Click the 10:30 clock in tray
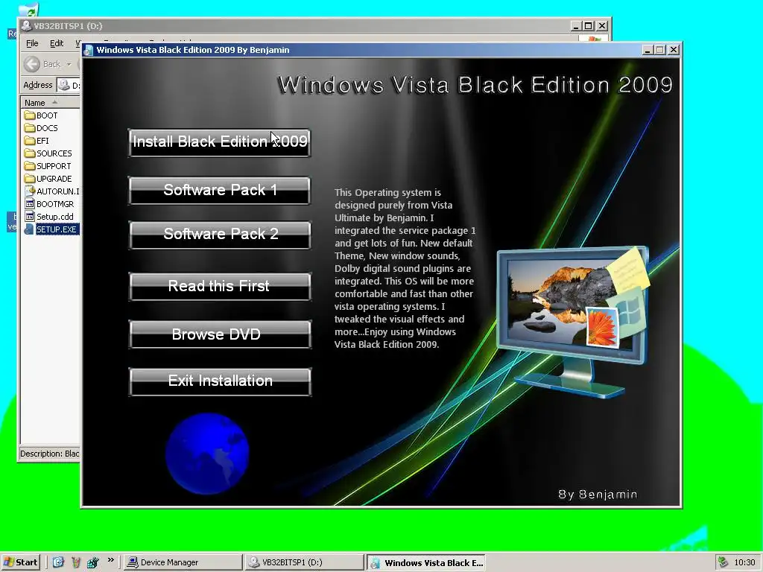763x572 pixels. [x=744, y=562]
